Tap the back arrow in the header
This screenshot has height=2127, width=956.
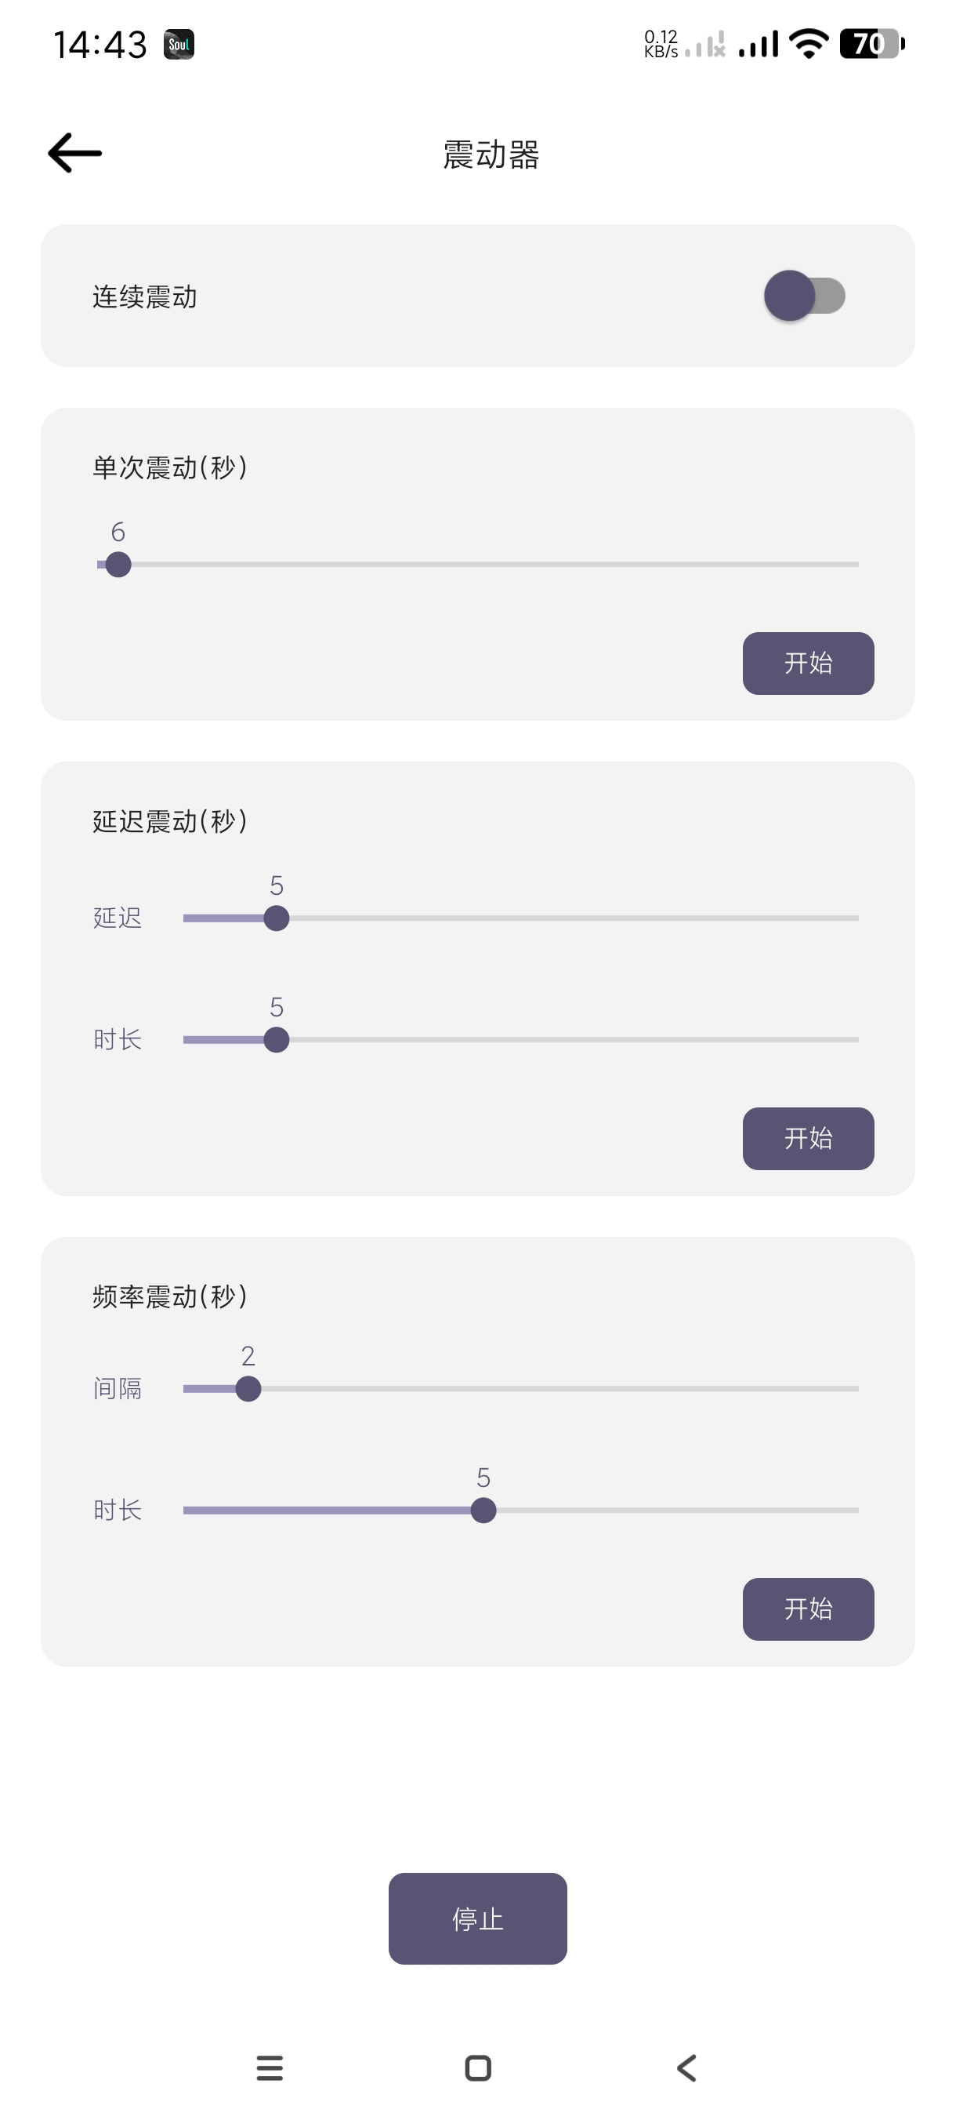coord(75,154)
